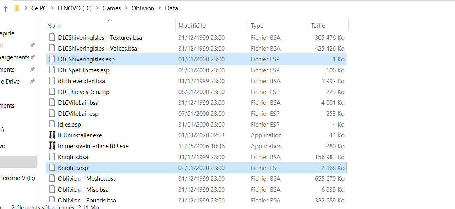Click the pin icon beside hargements
This screenshot has width=455, height=209.
[x=33, y=57]
